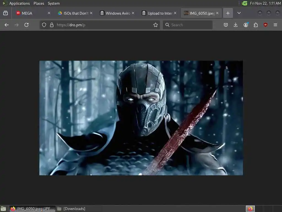Image resolution: width=282 pixels, height=212 pixels.
Task: Bookmark this page with star
Action: tap(156, 25)
